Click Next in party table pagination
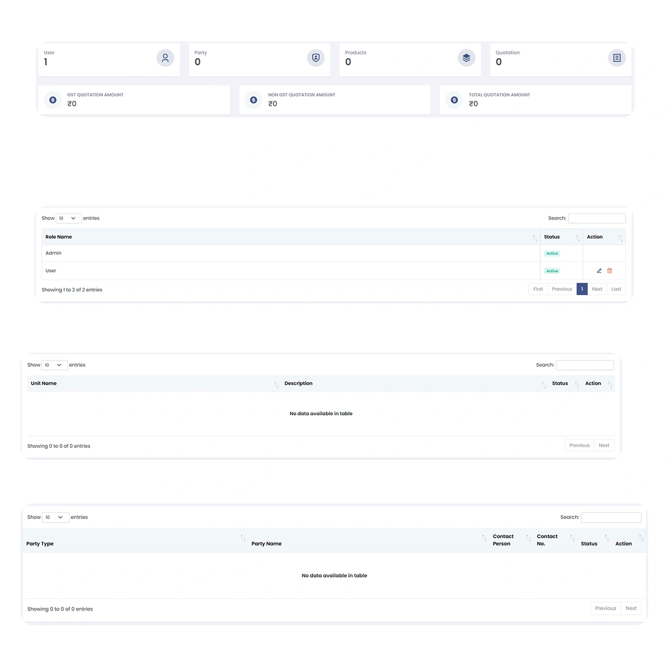 (x=631, y=609)
